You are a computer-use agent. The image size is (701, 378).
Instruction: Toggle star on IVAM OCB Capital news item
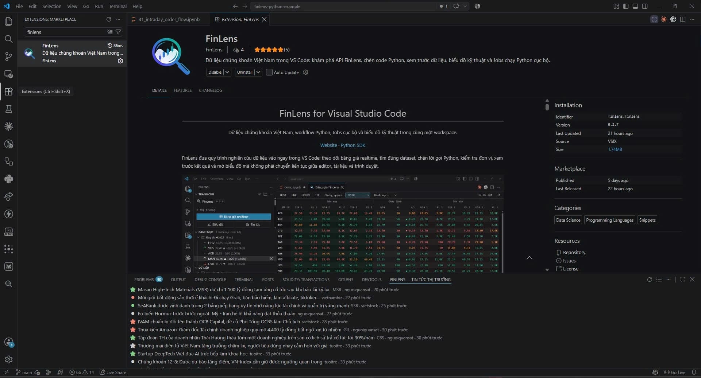(133, 322)
